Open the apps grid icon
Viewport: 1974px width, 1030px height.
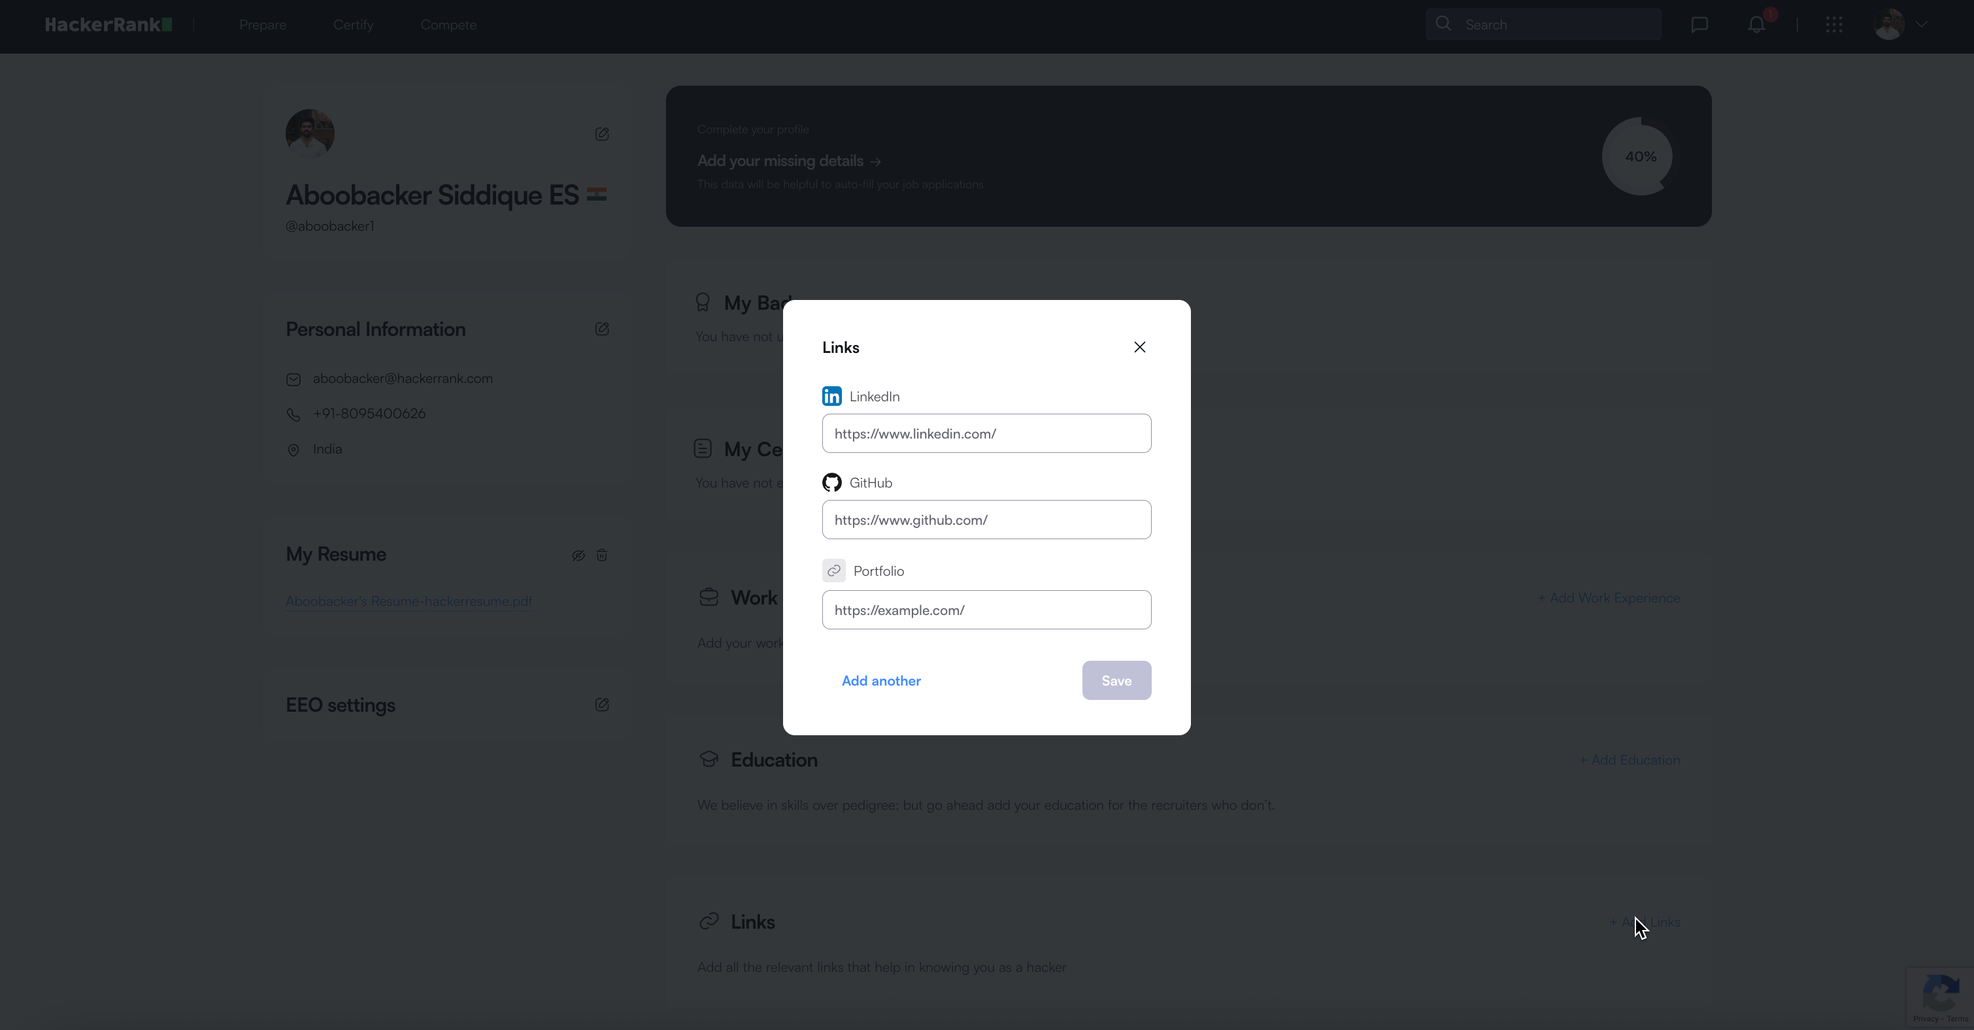pyautogui.click(x=1833, y=25)
